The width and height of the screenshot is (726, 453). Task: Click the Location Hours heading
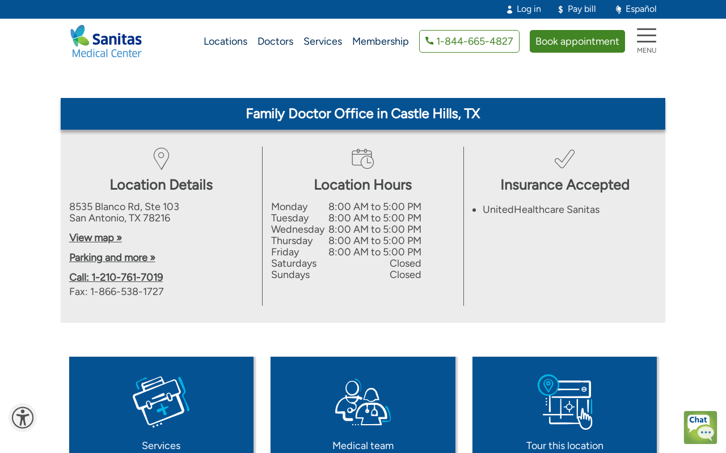tap(363, 185)
